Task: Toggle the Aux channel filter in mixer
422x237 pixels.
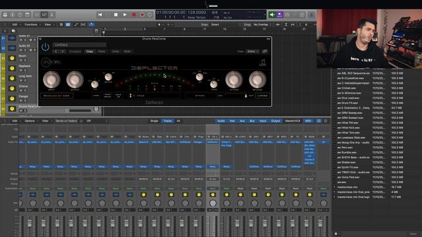Action: point(242,121)
